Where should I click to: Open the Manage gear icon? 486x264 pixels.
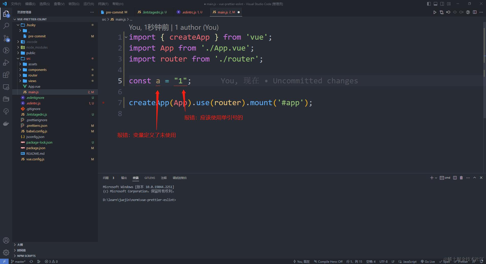[x=6, y=252]
